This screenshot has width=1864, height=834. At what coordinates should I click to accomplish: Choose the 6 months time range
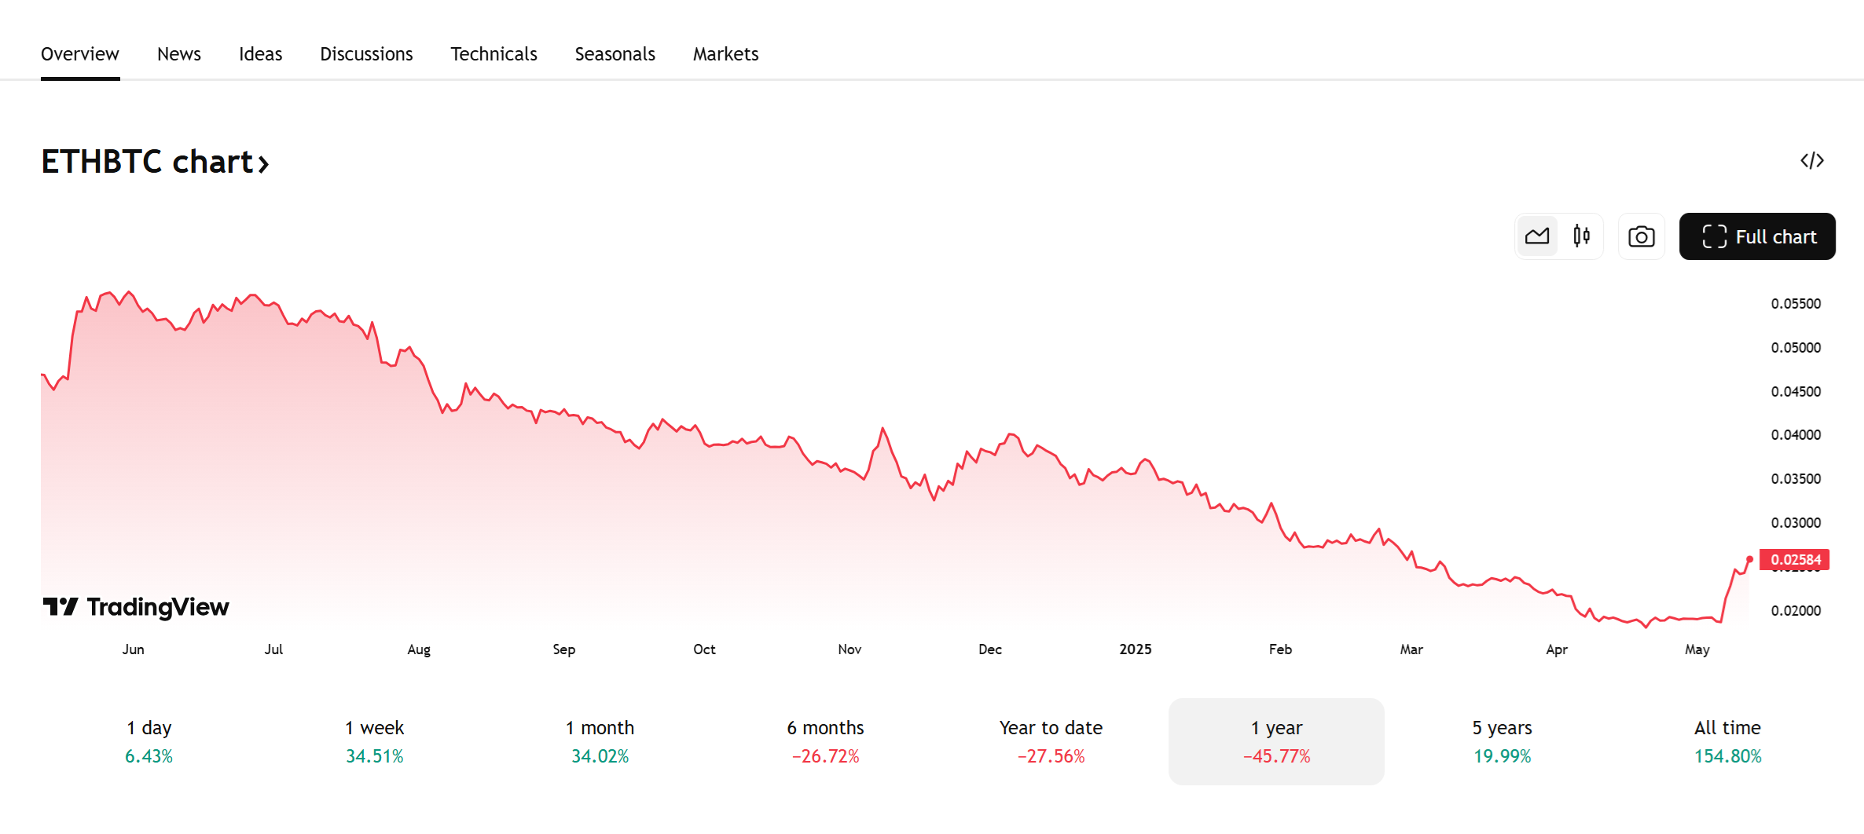point(825,741)
